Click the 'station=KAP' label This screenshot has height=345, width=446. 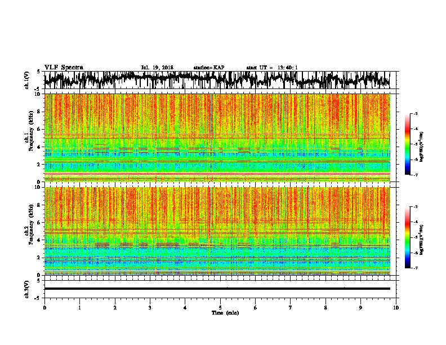tap(209, 68)
